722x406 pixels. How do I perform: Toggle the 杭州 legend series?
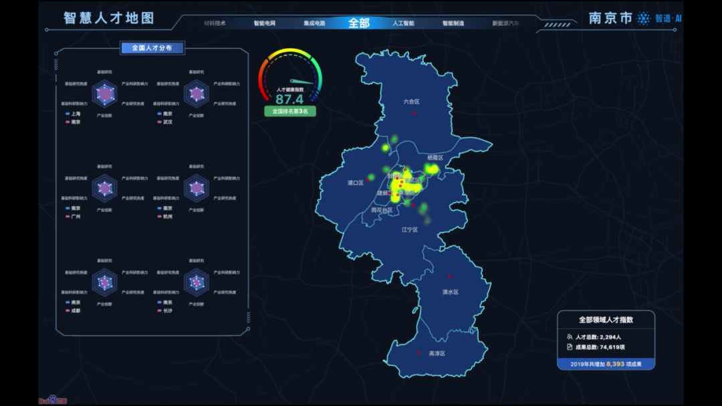point(164,217)
